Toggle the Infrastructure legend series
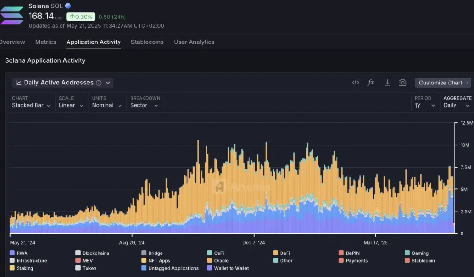This screenshot has height=277, width=474. [28, 261]
